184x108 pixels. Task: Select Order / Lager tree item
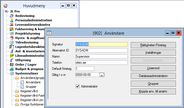click(x=26, y=65)
